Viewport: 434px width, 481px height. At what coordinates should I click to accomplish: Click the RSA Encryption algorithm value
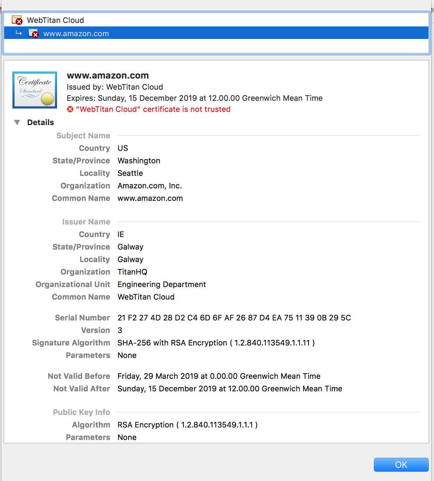click(x=188, y=424)
